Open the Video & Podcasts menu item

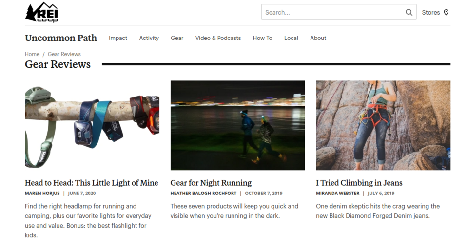[x=218, y=38]
